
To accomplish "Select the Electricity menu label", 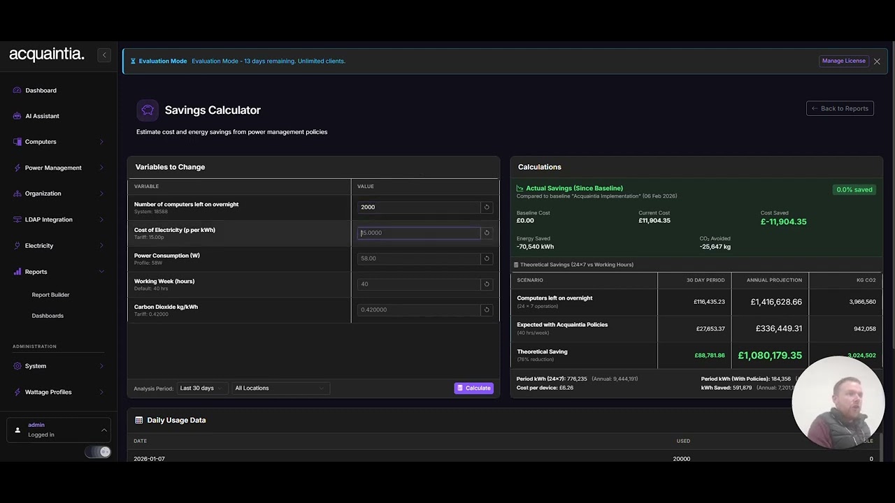I will [39, 246].
